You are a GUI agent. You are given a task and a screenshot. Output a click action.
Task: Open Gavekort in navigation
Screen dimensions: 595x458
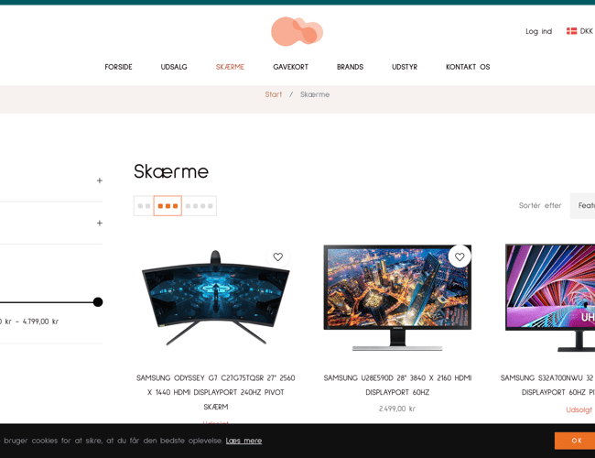[x=291, y=67]
